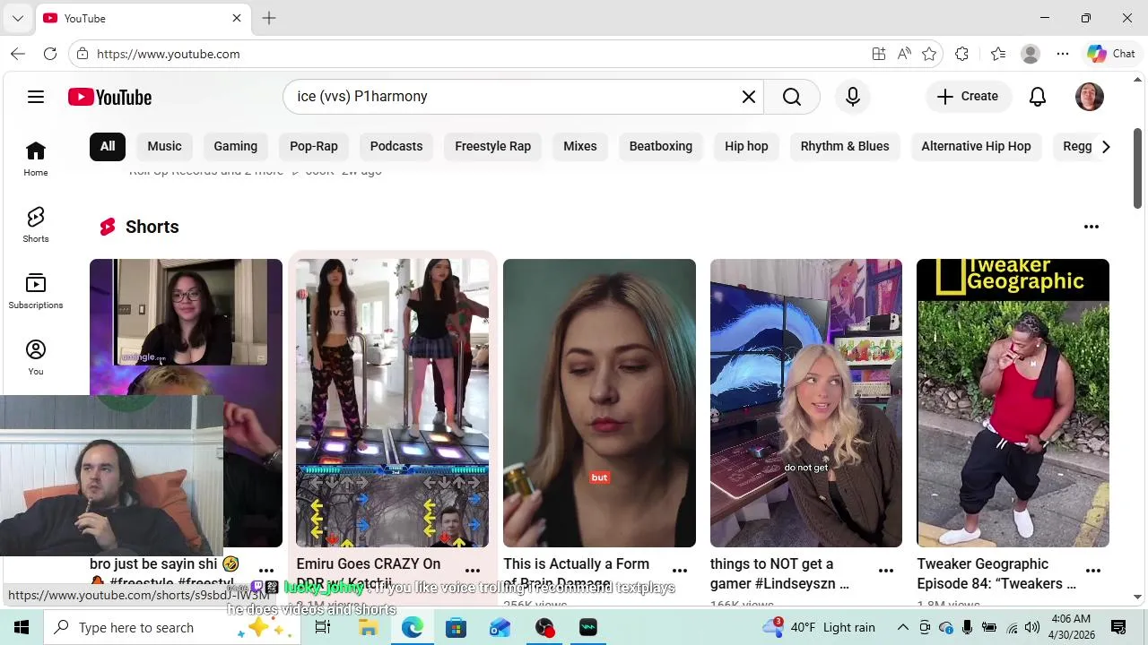Show more filter chips with right arrow
This screenshot has width=1148, height=645.
pyautogui.click(x=1106, y=146)
